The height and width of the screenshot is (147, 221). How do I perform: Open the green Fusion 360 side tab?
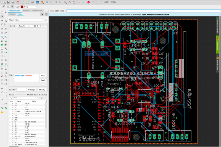click(217, 44)
